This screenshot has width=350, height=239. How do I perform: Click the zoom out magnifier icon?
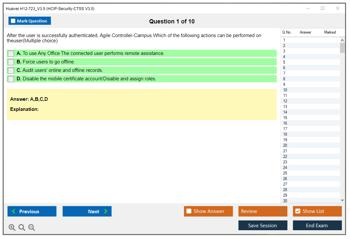32,228
